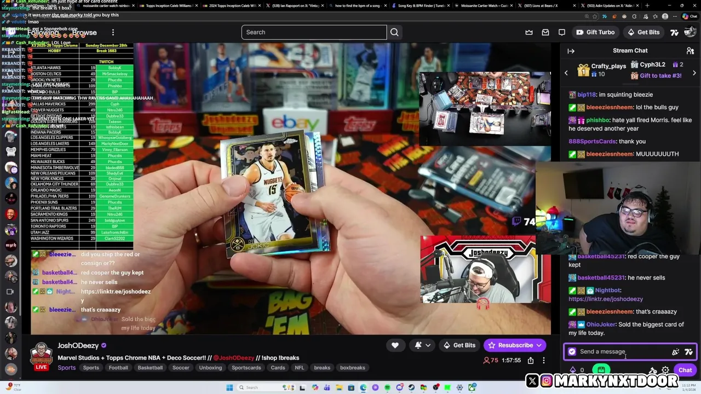Viewport: 701px width, 394px height.
Task: Click Get Bits in the top bar
Action: click(x=643, y=32)
